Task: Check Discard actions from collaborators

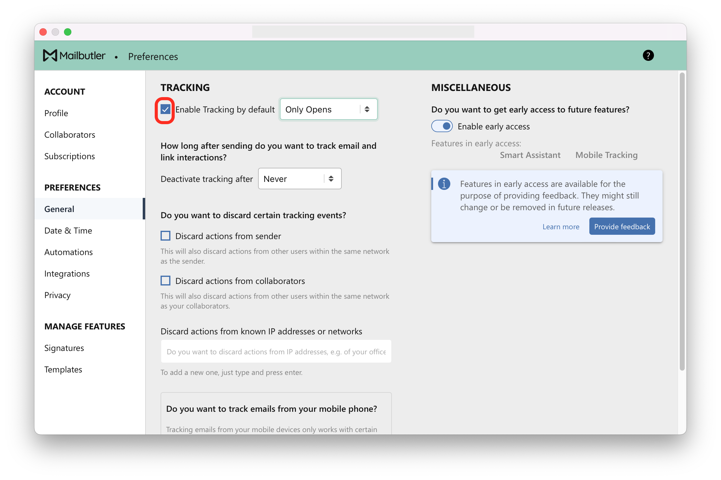Action: [x=165, y=281]
